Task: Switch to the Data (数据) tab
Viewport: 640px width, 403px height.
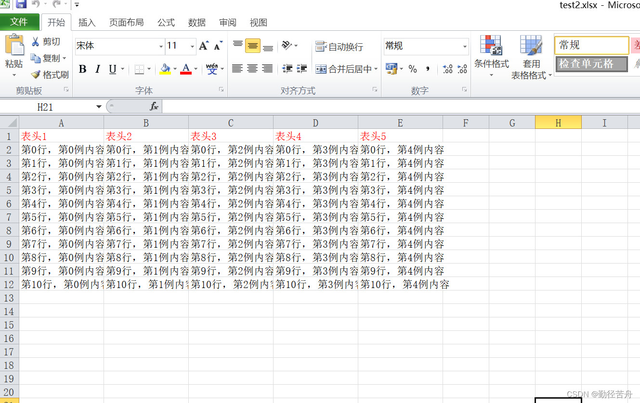Action: click(x=197, y=23)
